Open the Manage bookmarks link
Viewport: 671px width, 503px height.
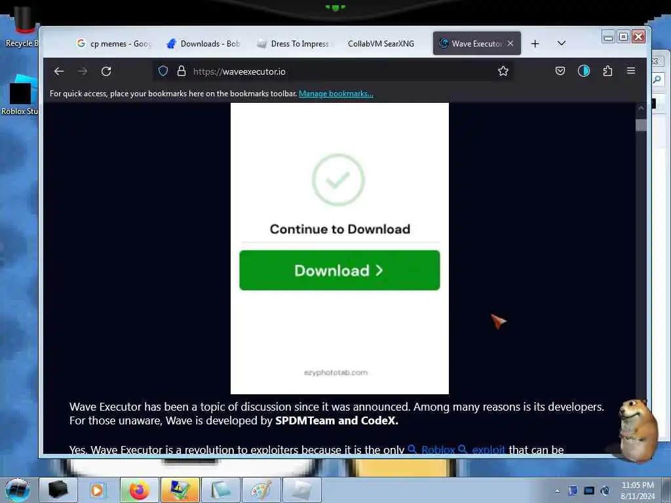pyautogui.click(x=336, y=94)
